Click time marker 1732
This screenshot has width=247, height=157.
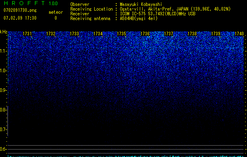(x=51, y=34)
